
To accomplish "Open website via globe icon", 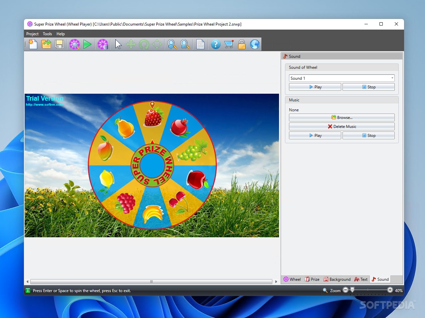I will pos(255,44).
